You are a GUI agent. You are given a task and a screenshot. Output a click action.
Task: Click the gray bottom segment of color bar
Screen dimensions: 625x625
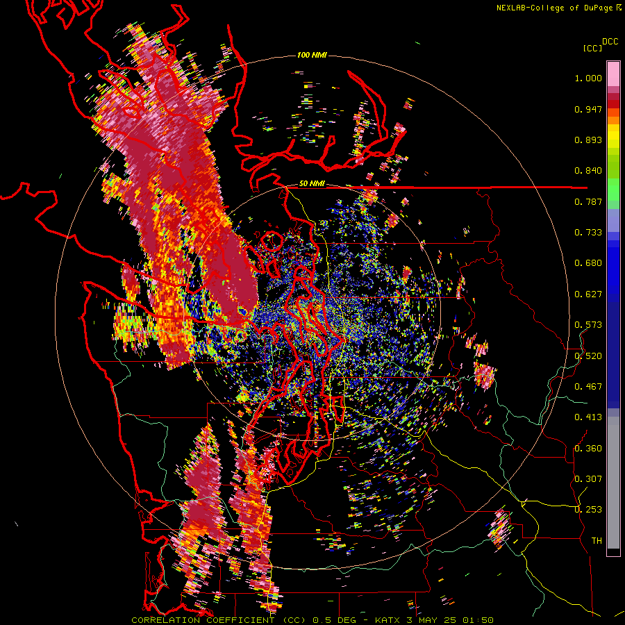point(613,483)
